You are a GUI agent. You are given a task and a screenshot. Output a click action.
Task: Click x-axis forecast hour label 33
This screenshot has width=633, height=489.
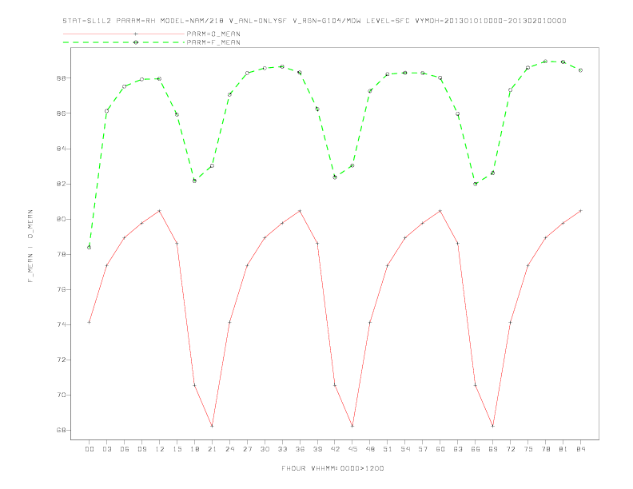[x=282, y=449]
